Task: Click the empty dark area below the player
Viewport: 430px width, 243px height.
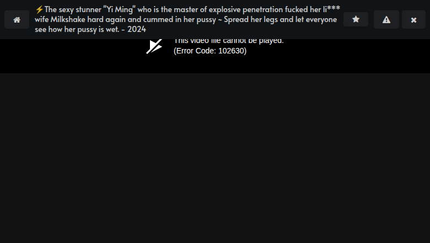Action: tap(215, 158)
